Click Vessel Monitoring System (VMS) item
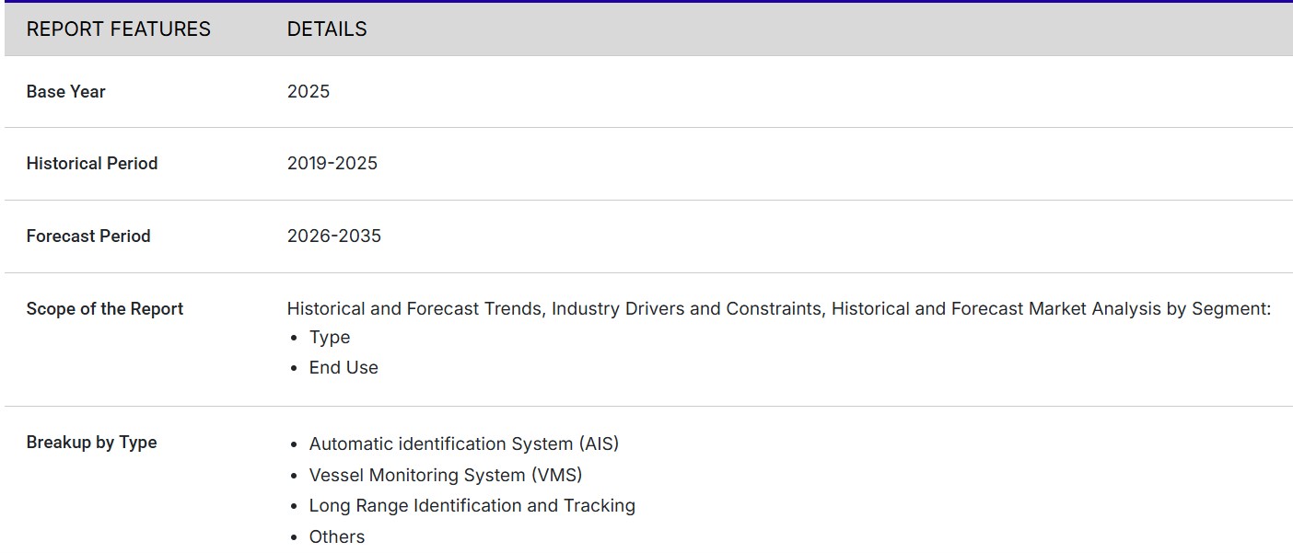 [446, 476]
